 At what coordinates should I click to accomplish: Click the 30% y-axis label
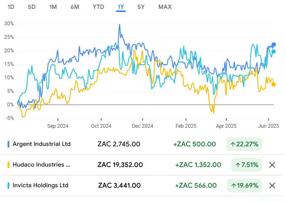pyautogui.click(x=9, y=24)
